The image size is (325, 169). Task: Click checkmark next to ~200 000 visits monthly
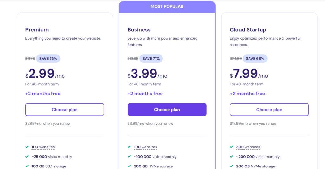coord(231,157)
